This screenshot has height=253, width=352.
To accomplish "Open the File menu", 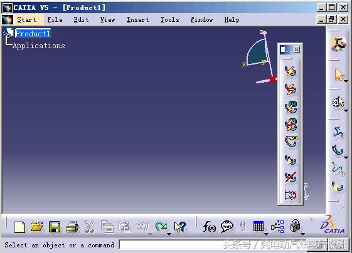I will point(55,19).
